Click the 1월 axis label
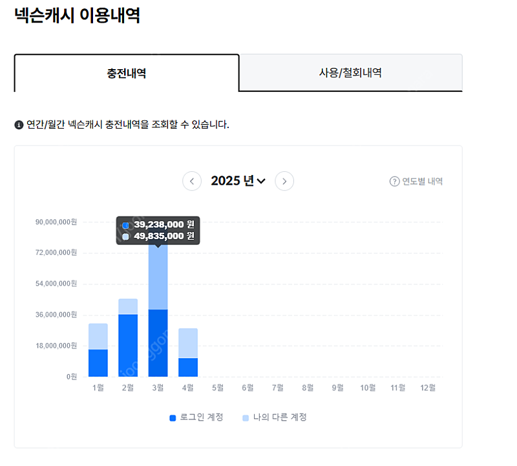The height and width of the screenshot is (466, 517). (98, 388)
